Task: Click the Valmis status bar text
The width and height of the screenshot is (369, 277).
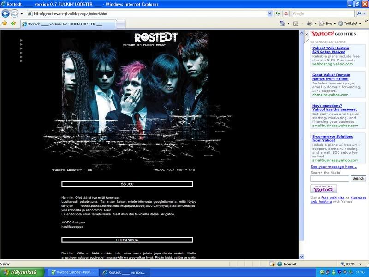Action: pos(5,264)
